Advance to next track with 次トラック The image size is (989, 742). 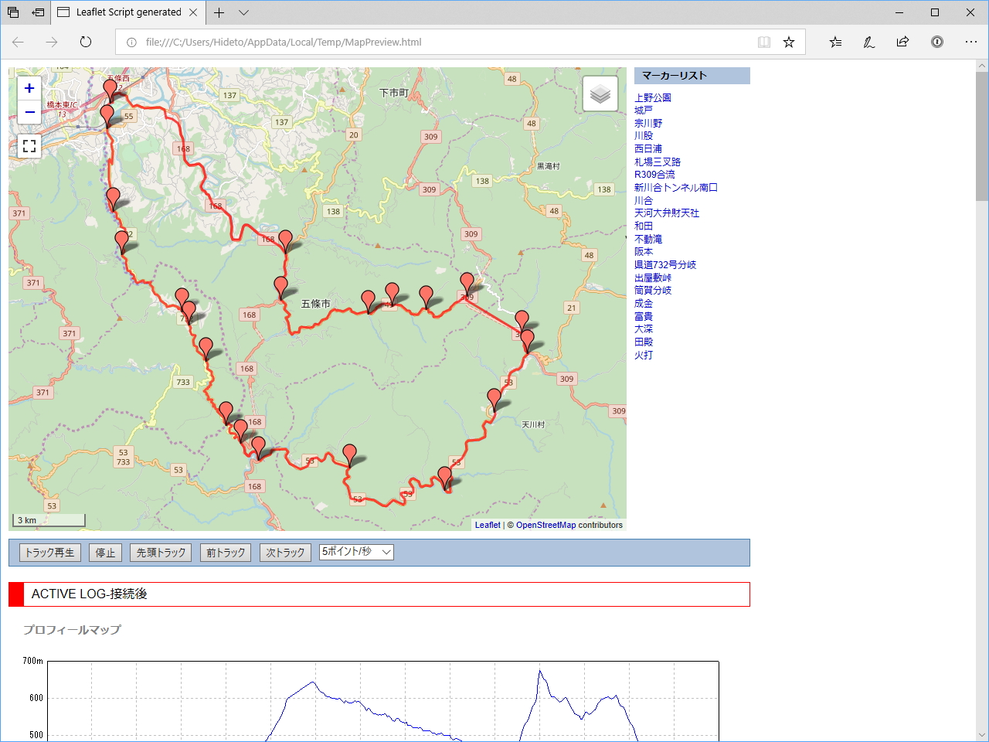click(285, 553)
